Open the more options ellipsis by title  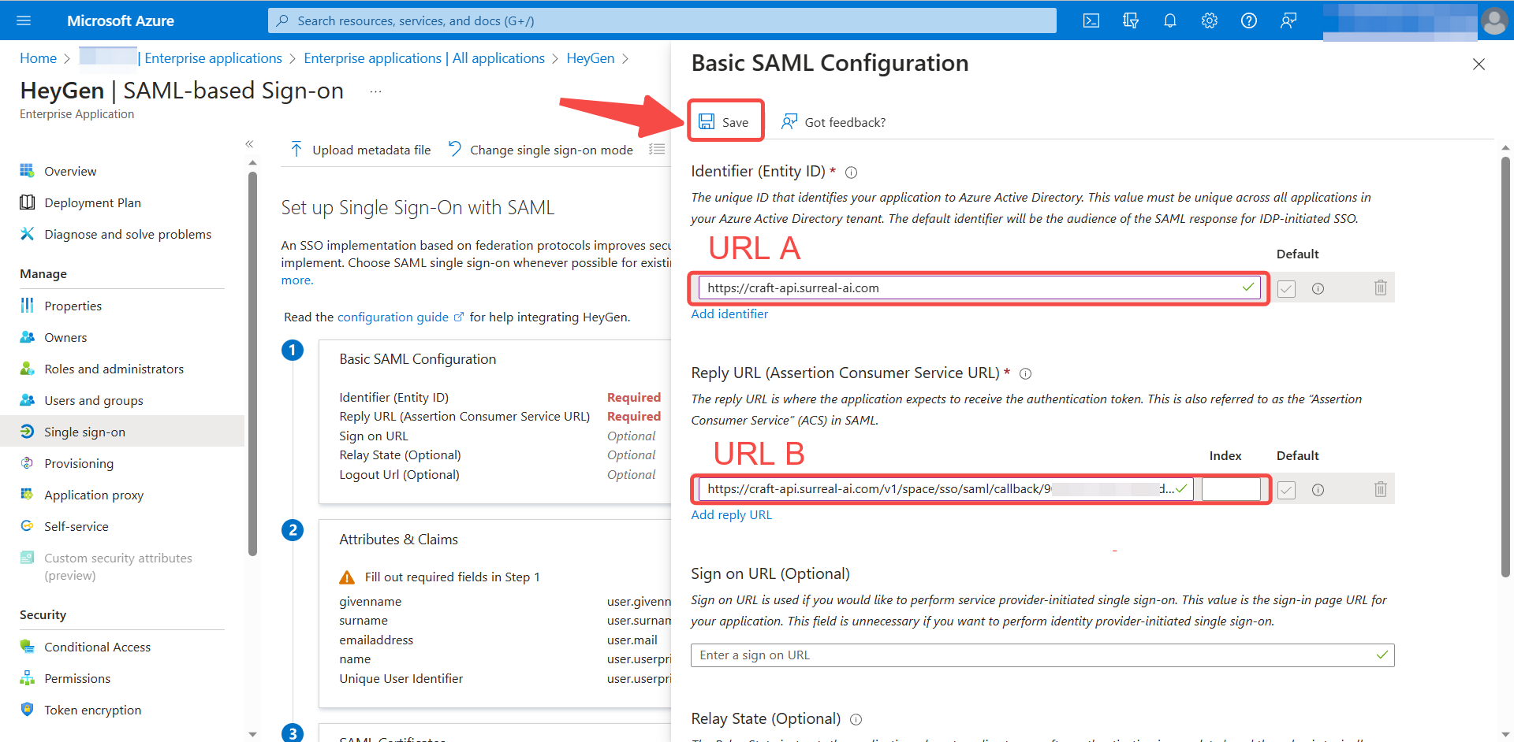tap(375, 92)
